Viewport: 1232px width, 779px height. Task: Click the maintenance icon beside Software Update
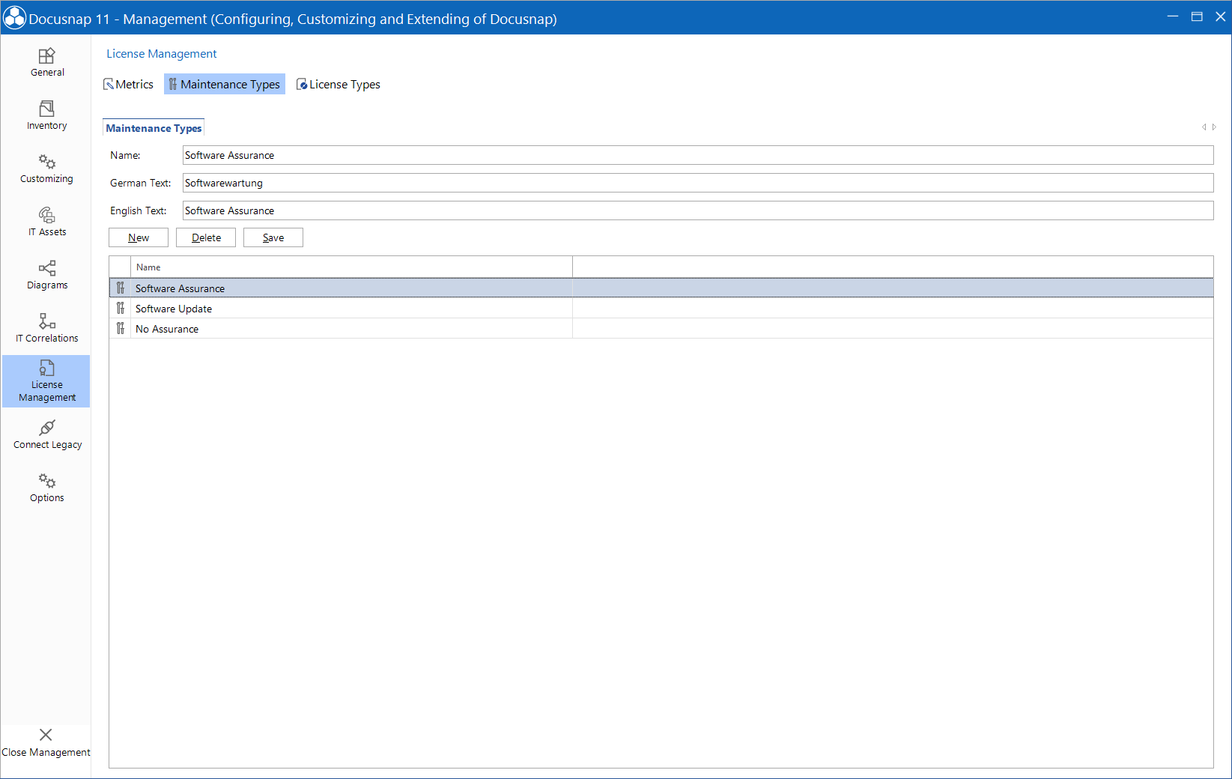pos(121,308)
